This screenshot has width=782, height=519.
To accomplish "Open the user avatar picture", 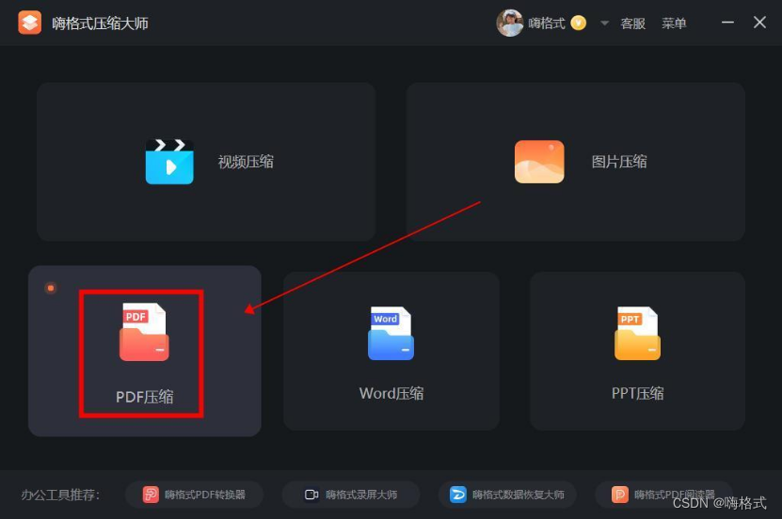I will tap(509, 23).
